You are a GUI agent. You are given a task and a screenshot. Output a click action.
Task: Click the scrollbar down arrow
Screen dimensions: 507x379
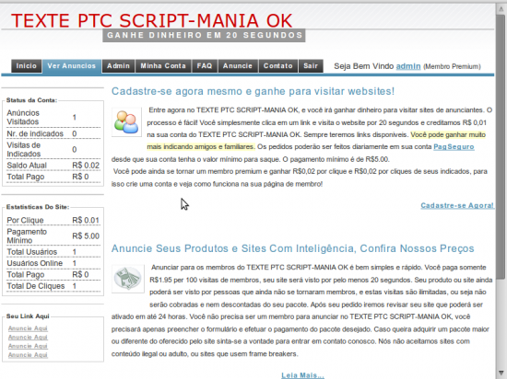tap(501, 373)
